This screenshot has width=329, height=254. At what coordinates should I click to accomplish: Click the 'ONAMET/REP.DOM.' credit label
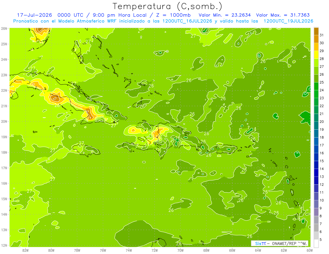click(289, 243)
